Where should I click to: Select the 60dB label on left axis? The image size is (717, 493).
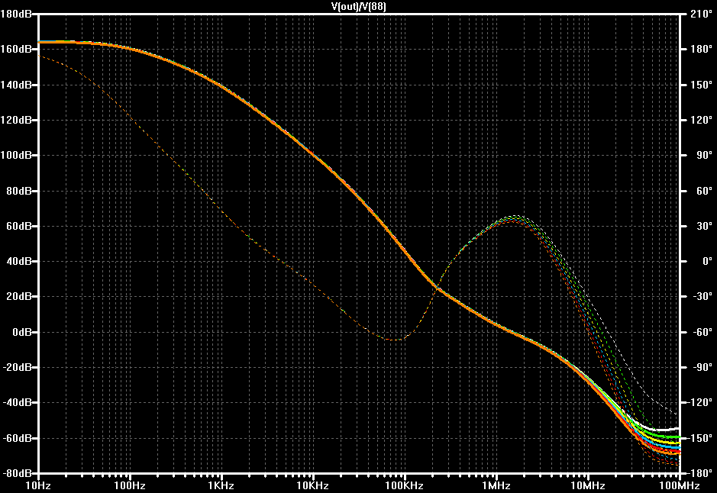(x=18, y=226)
